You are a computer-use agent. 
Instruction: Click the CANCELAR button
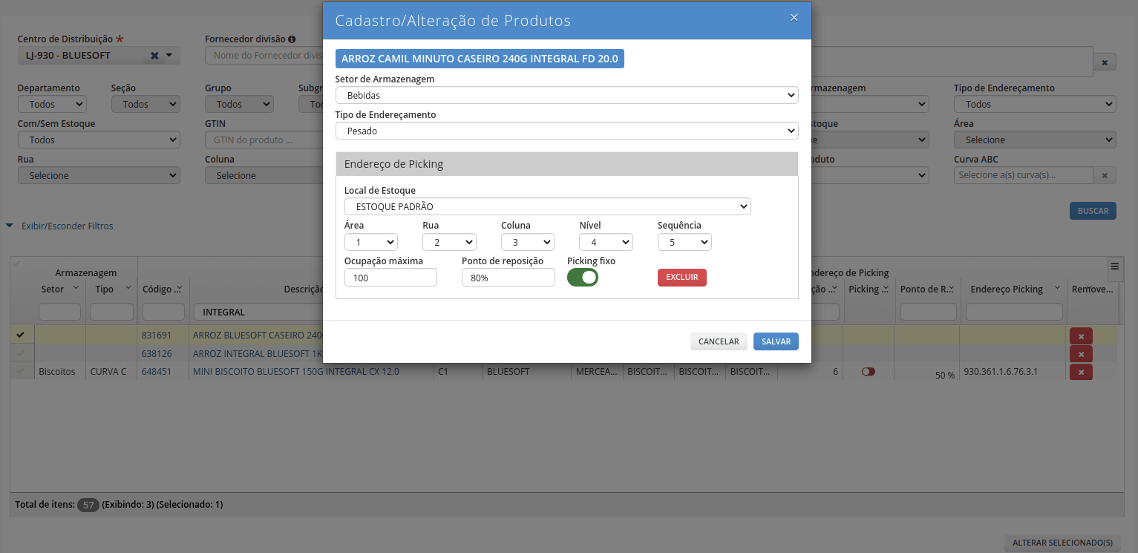[719, 341]
